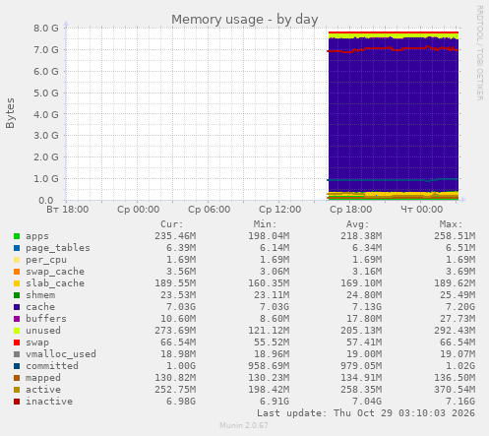
Task: Click the blue page_tables legend swatch
Action: click(x=17, y=248)
